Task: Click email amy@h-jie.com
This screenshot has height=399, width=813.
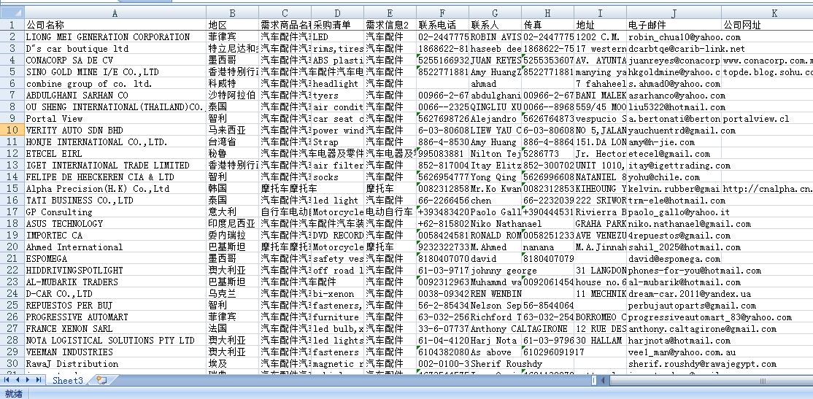Action: click(x=674, y=142)
